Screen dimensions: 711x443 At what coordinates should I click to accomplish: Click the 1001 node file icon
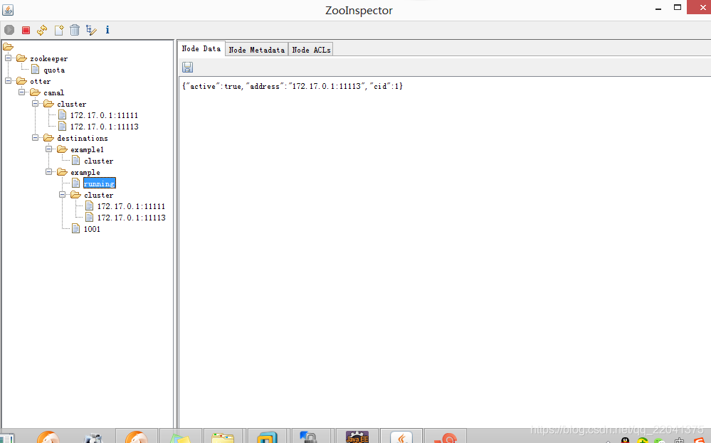tap(76, 229)
